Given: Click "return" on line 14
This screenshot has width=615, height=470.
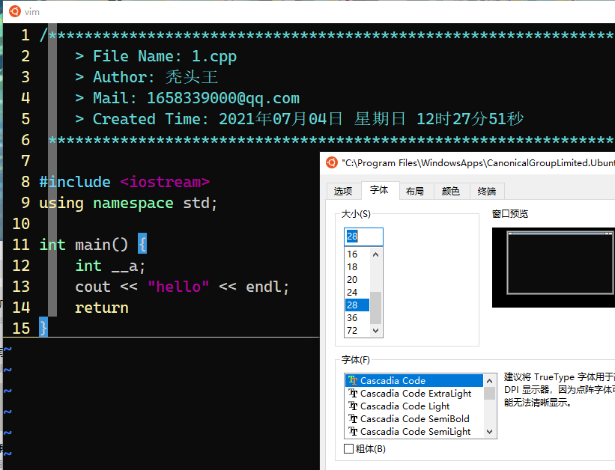Looking at the screenshot, I should pyautogui.click(x=102, y=308).
